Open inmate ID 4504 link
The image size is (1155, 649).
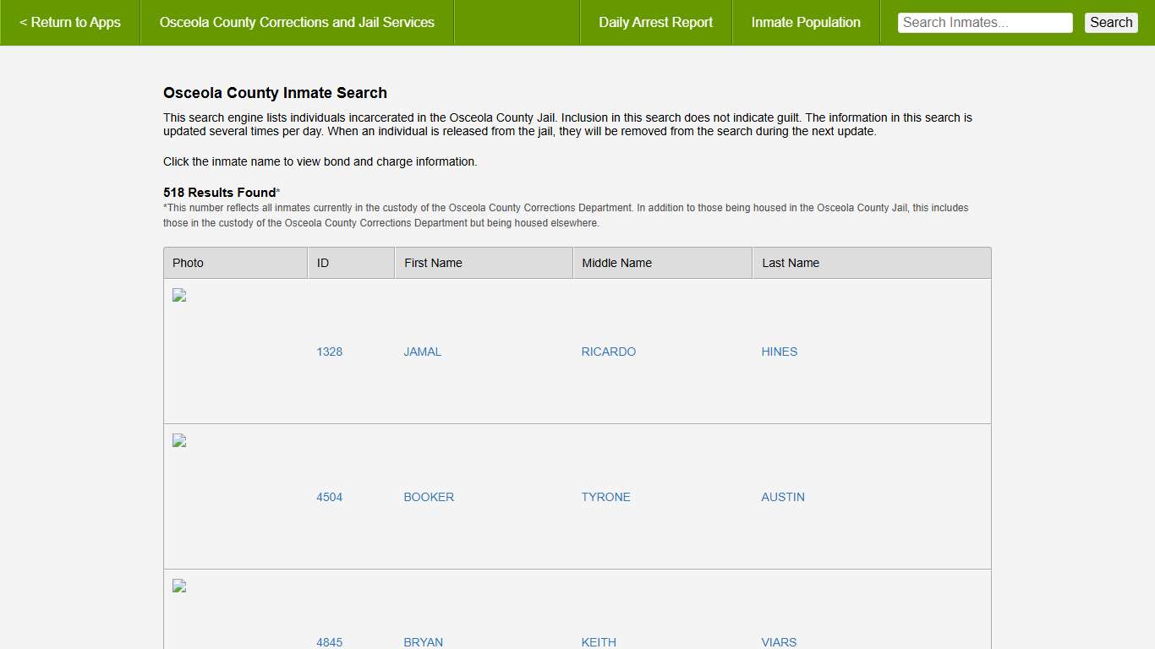[329, 497]
